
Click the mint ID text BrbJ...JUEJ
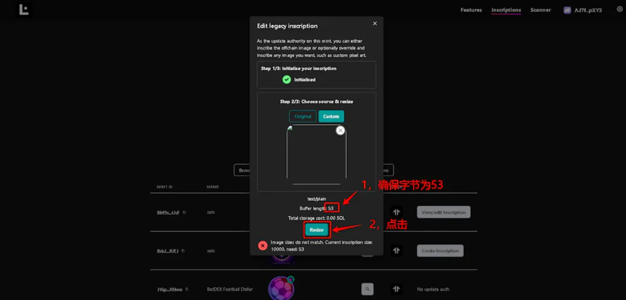pyautogui.click(x=167, y=251)
